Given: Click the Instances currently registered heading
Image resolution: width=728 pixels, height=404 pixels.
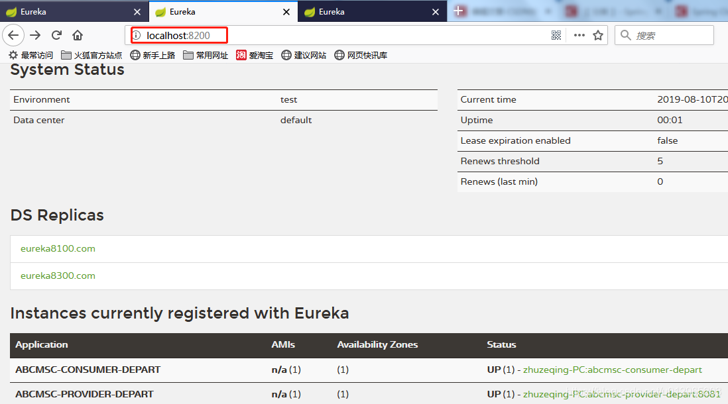Looking at the screenshot, I should click(x=180, y=313).
